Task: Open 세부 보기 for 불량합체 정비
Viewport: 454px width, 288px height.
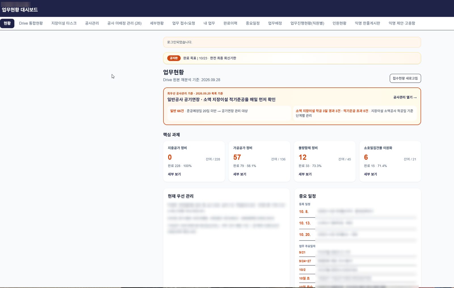Action: [x=305, y=174]
